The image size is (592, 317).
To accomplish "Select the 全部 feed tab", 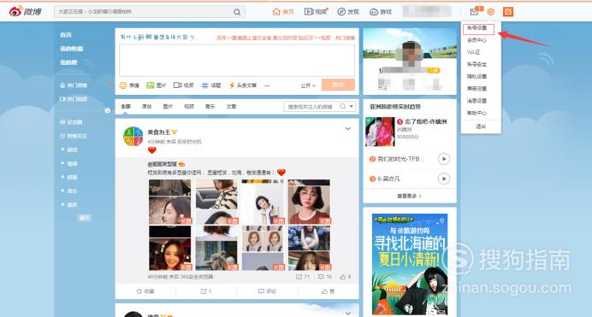I will 126,107.
